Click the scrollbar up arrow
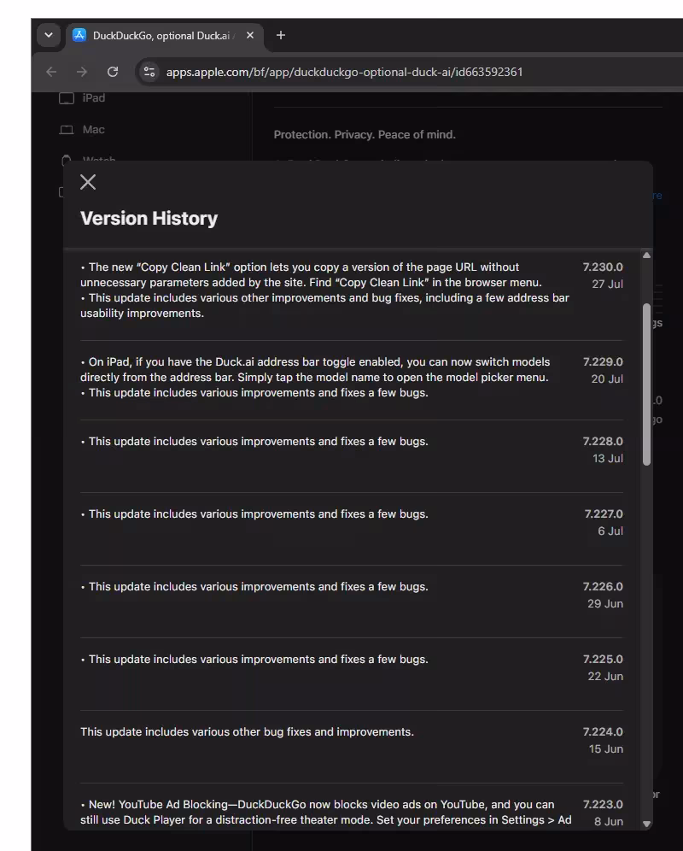 tap(646, 255)
